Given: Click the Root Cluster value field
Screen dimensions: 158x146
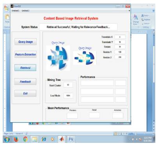Looking at the screenshot, I should point(68,85).
